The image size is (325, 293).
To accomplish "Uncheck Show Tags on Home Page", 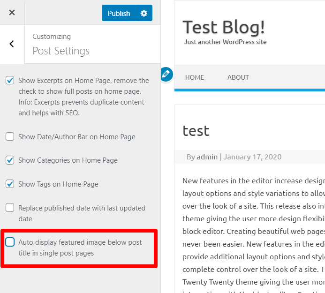I will (x=10, y=184).
